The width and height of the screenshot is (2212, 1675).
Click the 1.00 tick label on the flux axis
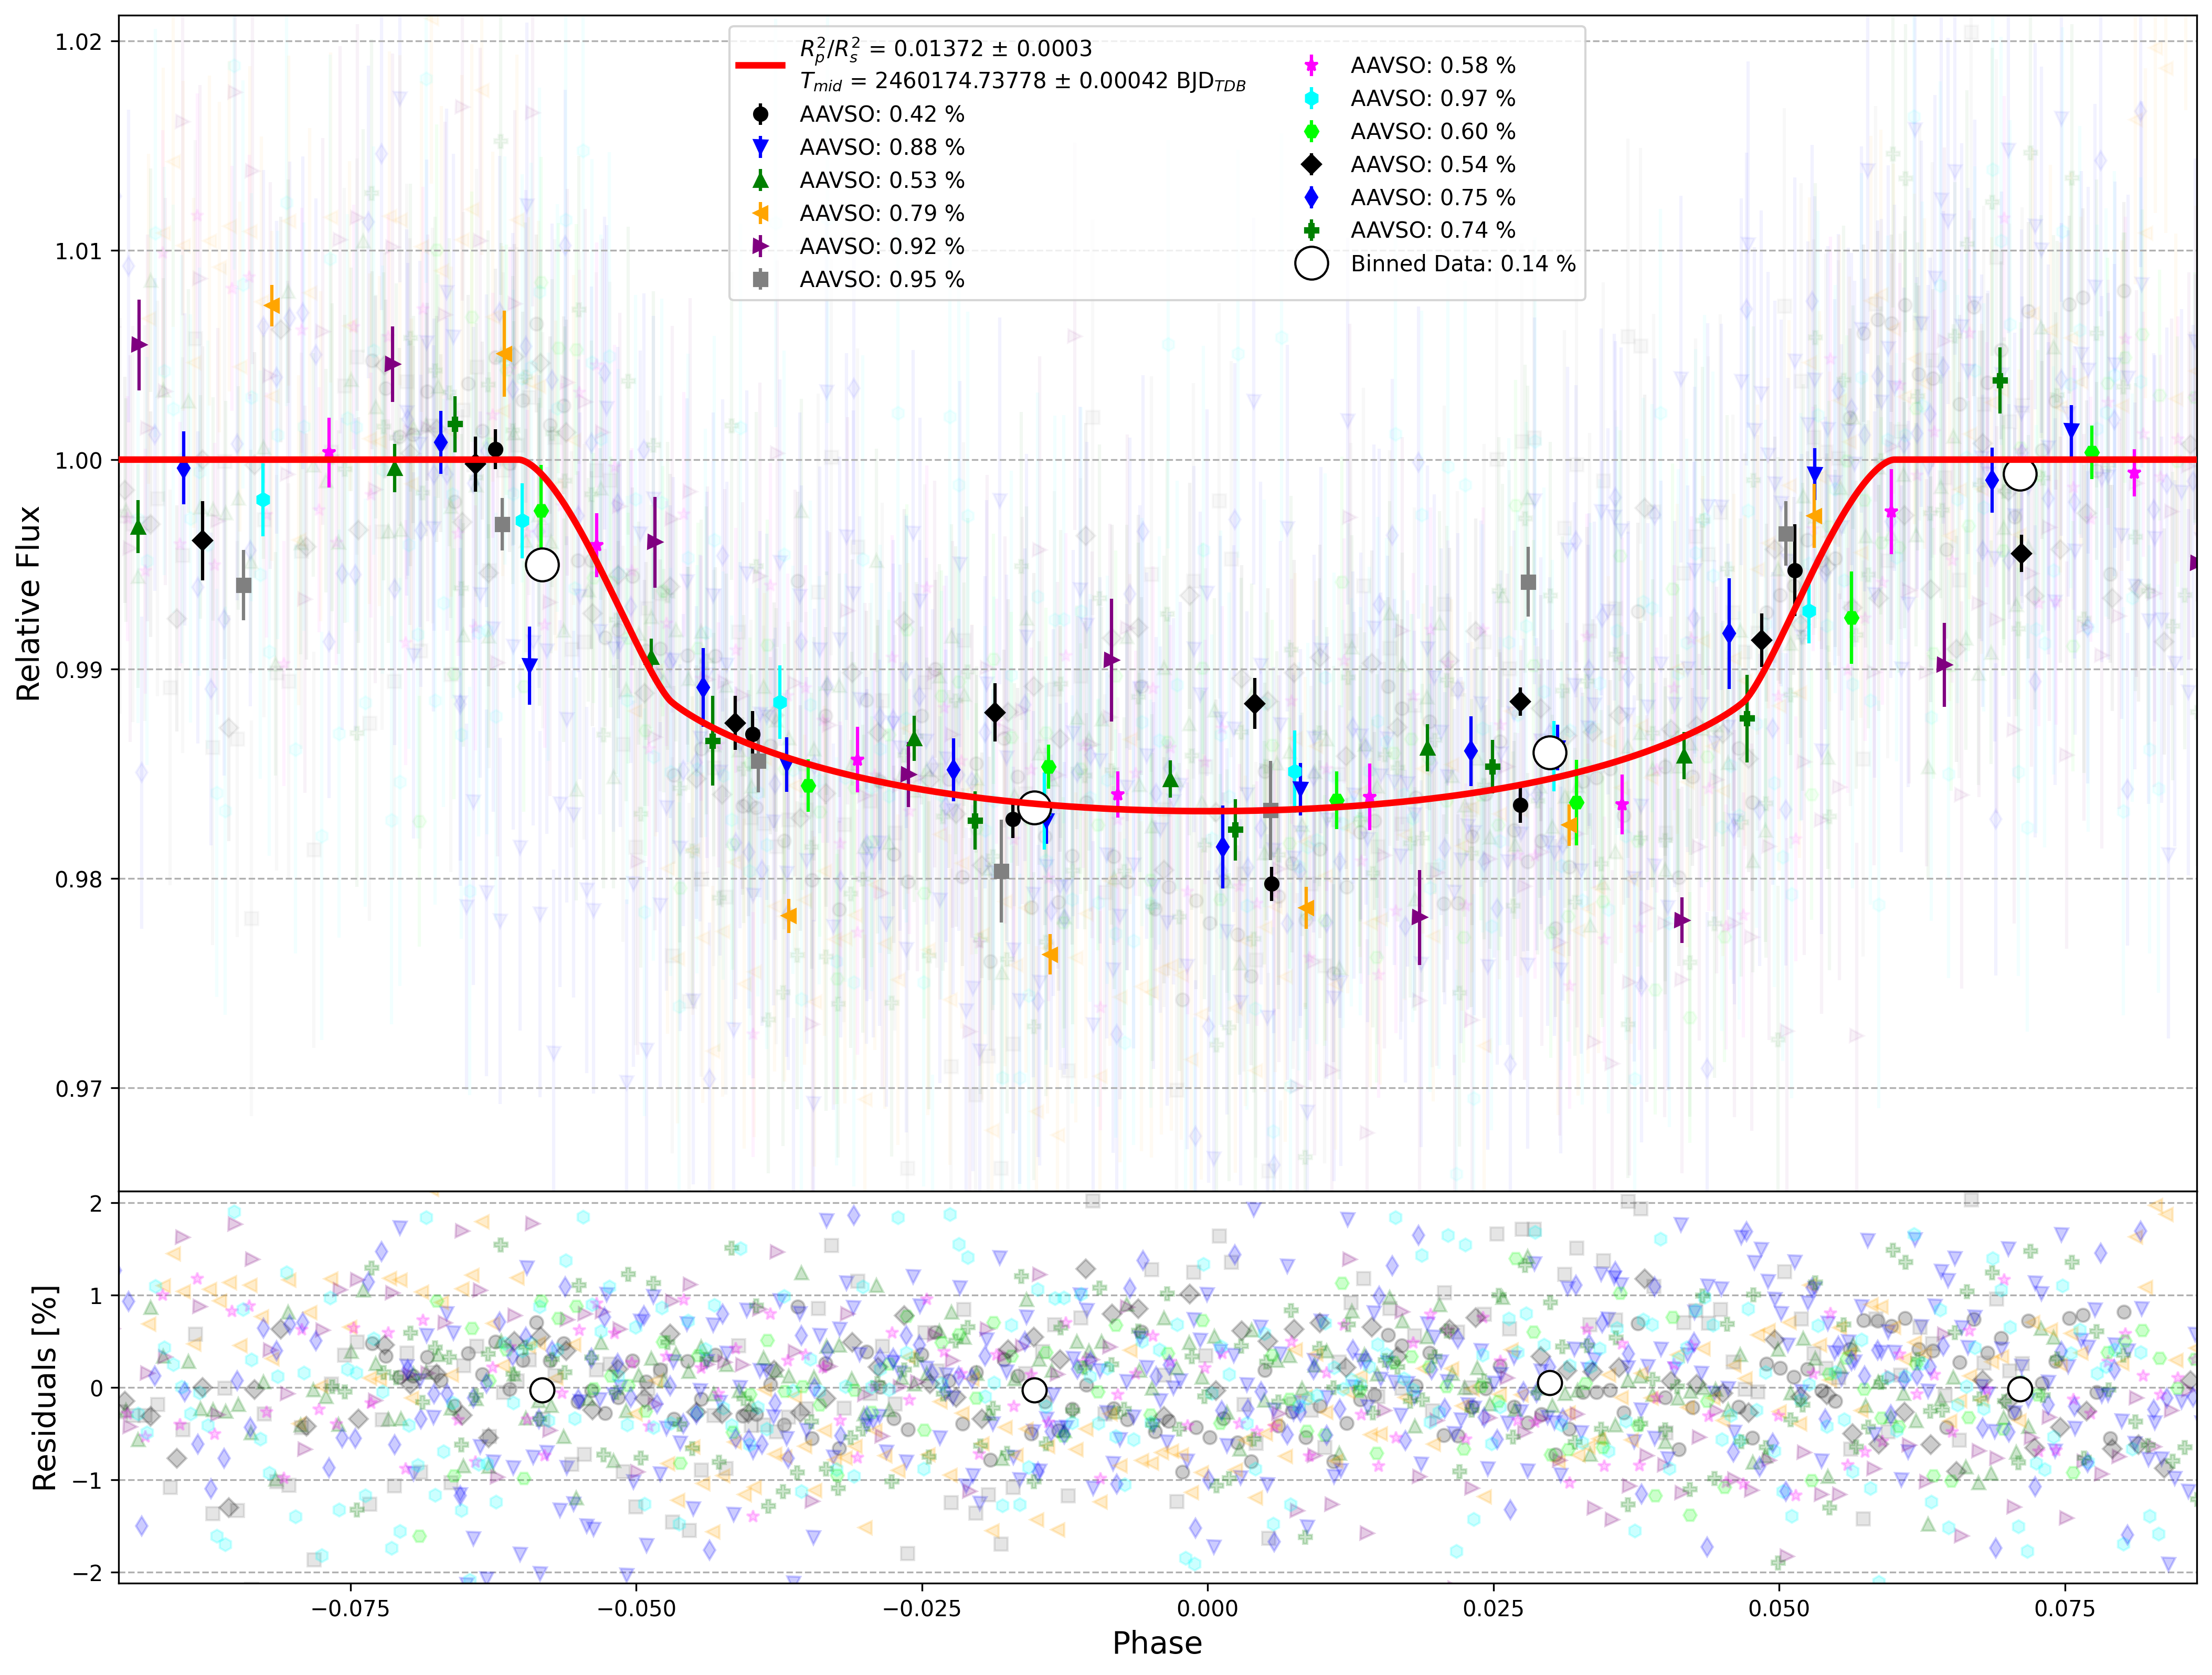tap(79, 460)
